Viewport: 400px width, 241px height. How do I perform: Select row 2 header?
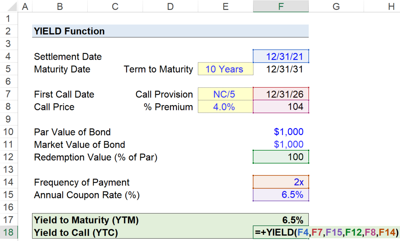9,31
